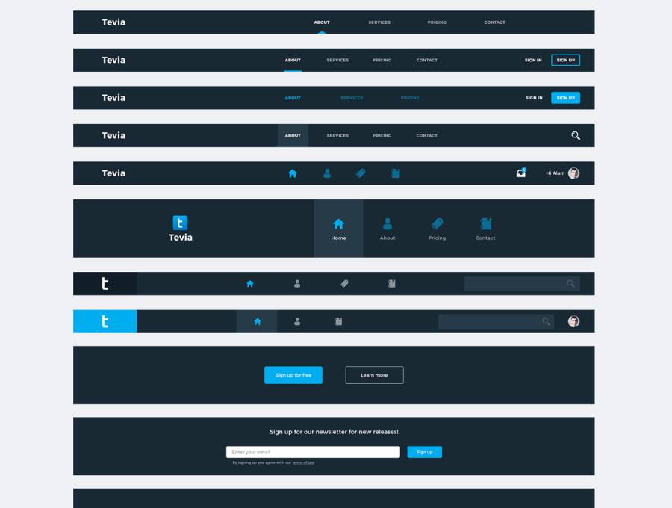Image resolution: width=672 pixels, height=508 pixels.
Task: Click the outlined "SIGN UP" navbar button
Action: pyautogui.click(x=565, y=60)
